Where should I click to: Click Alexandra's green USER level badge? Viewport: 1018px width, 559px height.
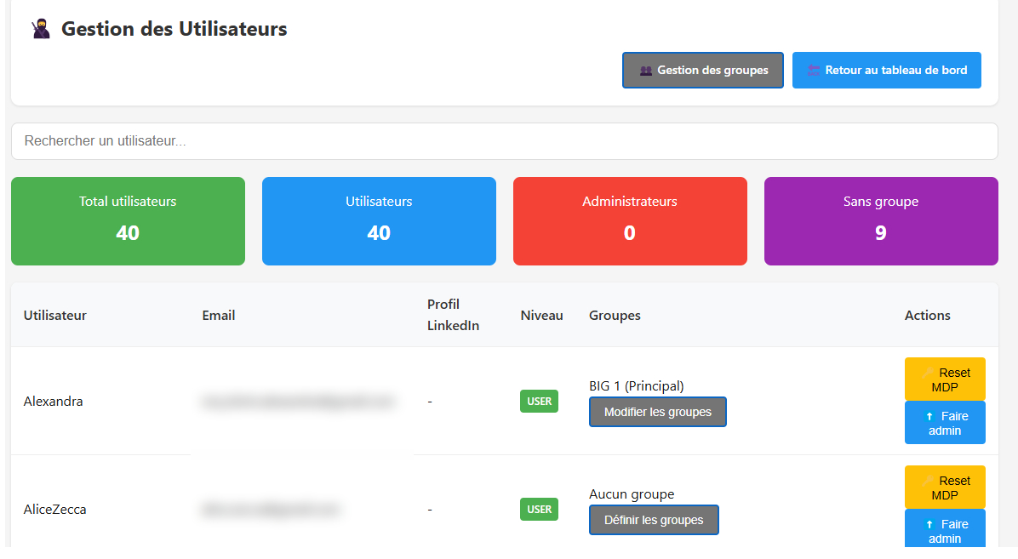pos(539,402)
